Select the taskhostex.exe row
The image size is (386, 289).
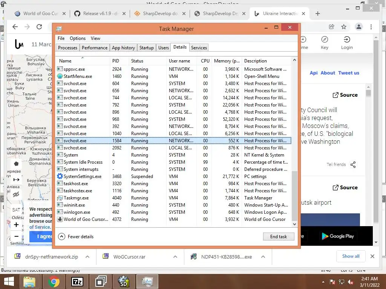pyautogui.click(x=173, y=190)
